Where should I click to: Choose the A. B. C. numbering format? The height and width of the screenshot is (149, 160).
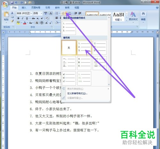tap(84, 63)
